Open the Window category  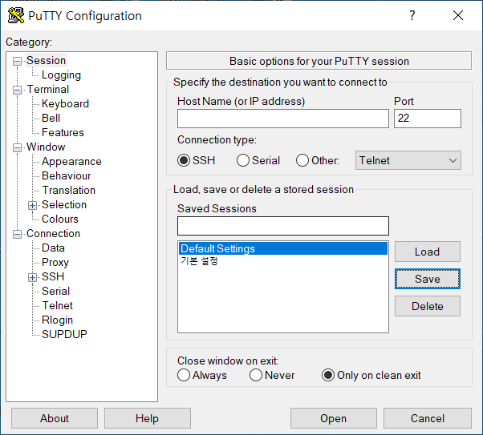click(46, 147)
